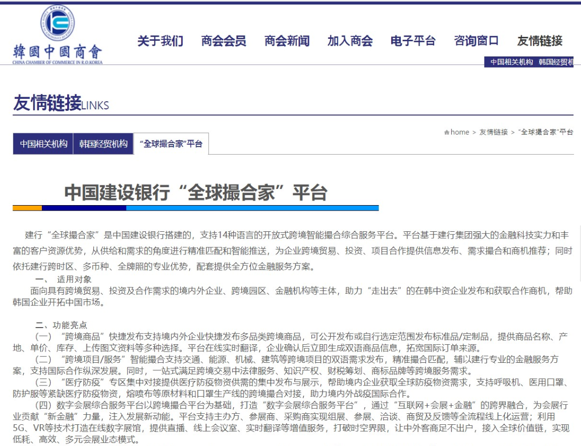Select 加入商会 in the main navigation
Viewport: 581px width, 446px height.
(x=350, y=41)
